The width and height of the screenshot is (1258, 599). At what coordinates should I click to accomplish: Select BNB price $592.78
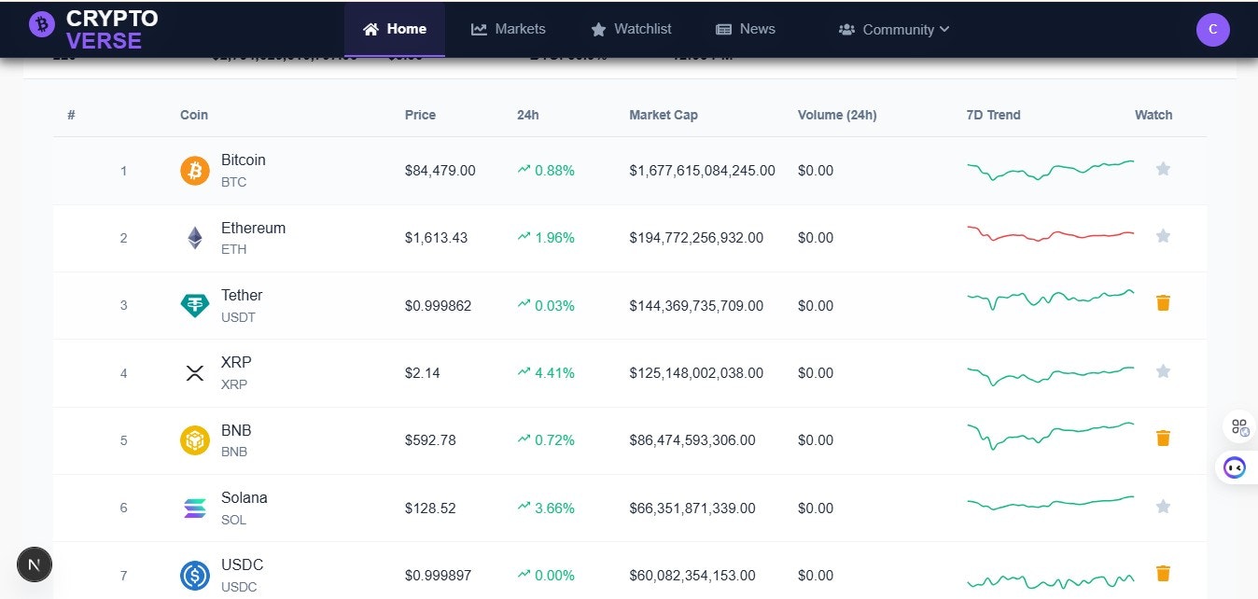coord(430,440)
